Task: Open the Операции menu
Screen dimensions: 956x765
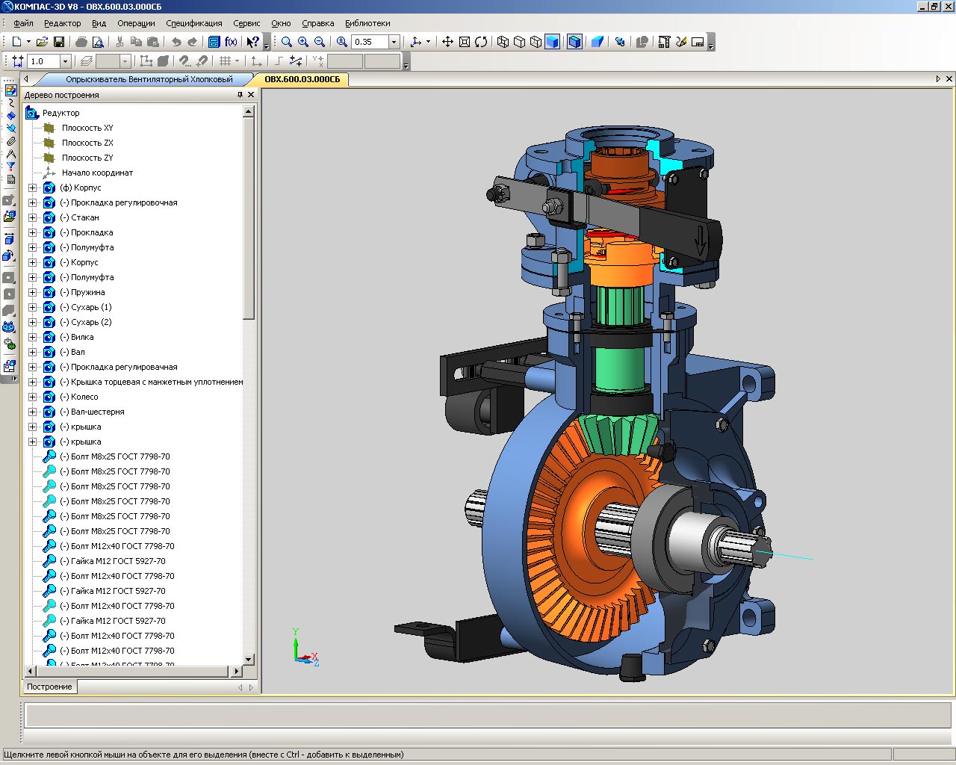Action: (136, 23)
